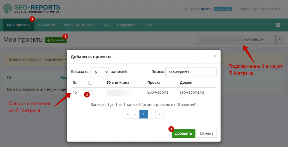The width and height of the screenshot is (288, 147).
Task: Open the Мои проекты tab
Action: coord(19,25)
